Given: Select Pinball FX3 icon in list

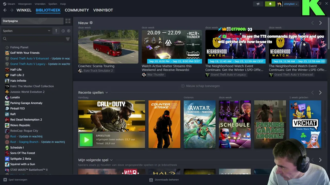Looking at the screenshot, I should pyautogui.click(x=7, y=108).
